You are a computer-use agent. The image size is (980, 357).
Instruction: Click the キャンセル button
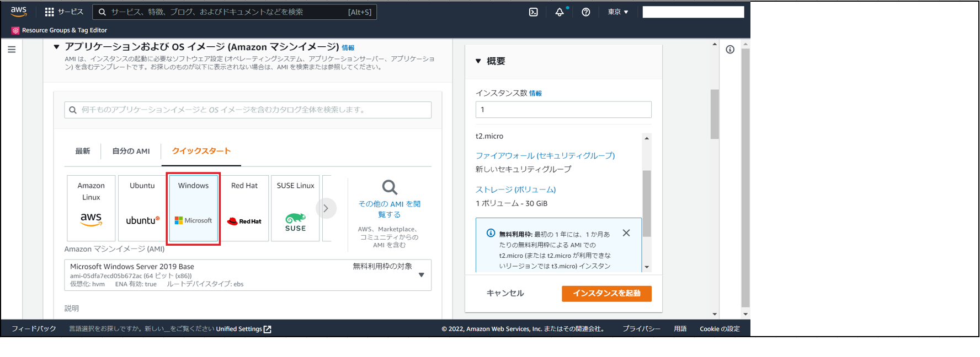point(505,293)
